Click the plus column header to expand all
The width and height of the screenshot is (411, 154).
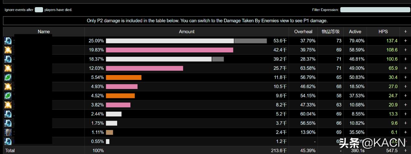[x=405, y=31]
